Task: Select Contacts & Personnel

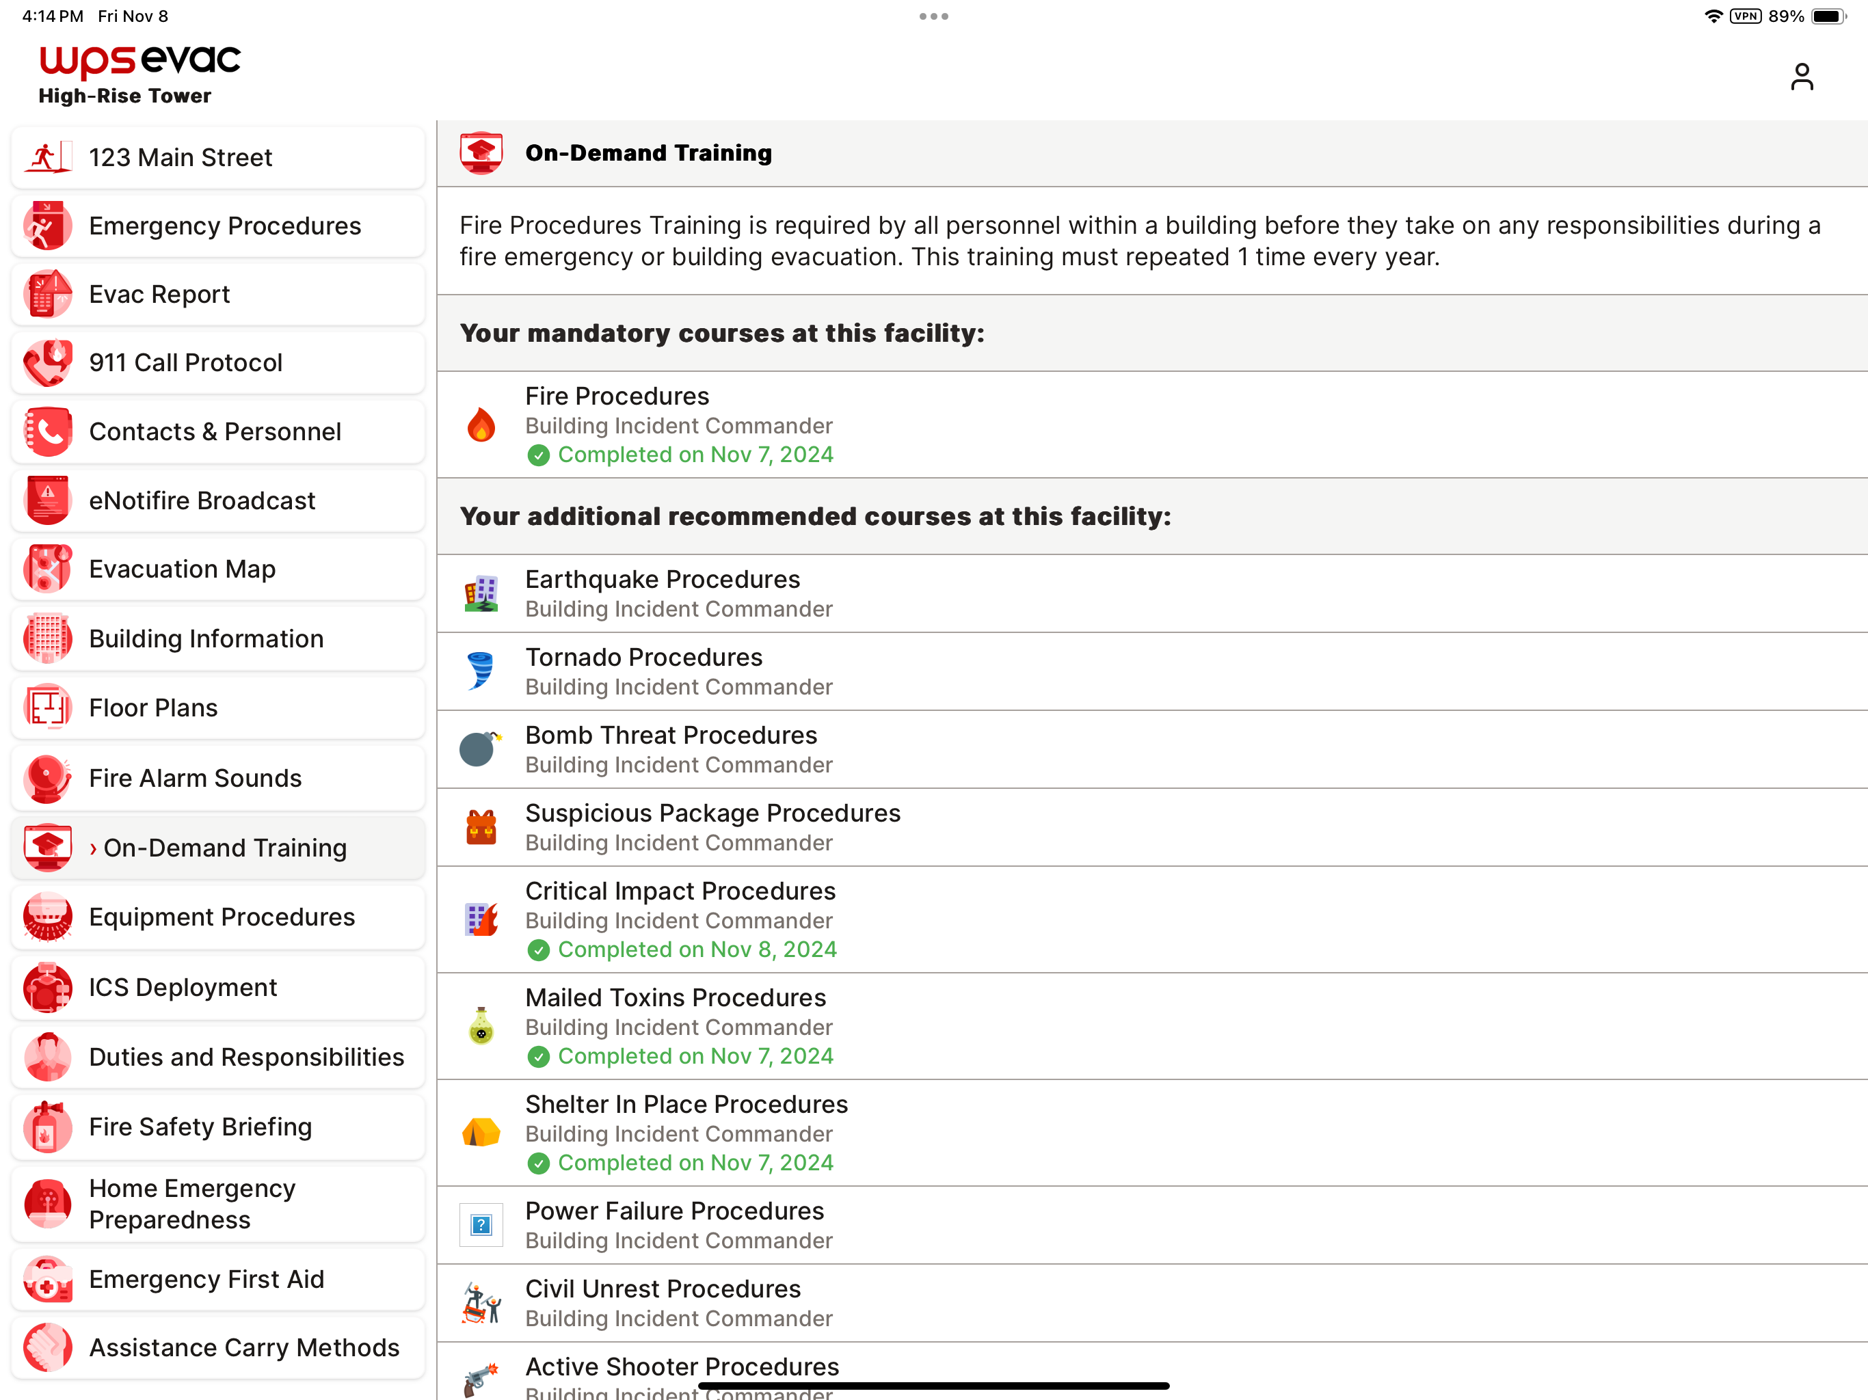Action: 218,431
